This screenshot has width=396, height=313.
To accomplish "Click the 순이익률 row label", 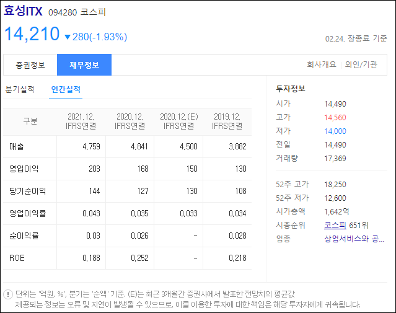I will tap(24, 236).
